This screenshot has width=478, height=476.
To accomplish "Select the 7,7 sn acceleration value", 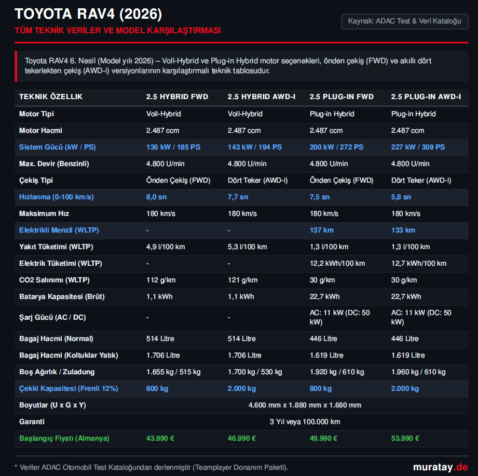I will click(238, 197).
